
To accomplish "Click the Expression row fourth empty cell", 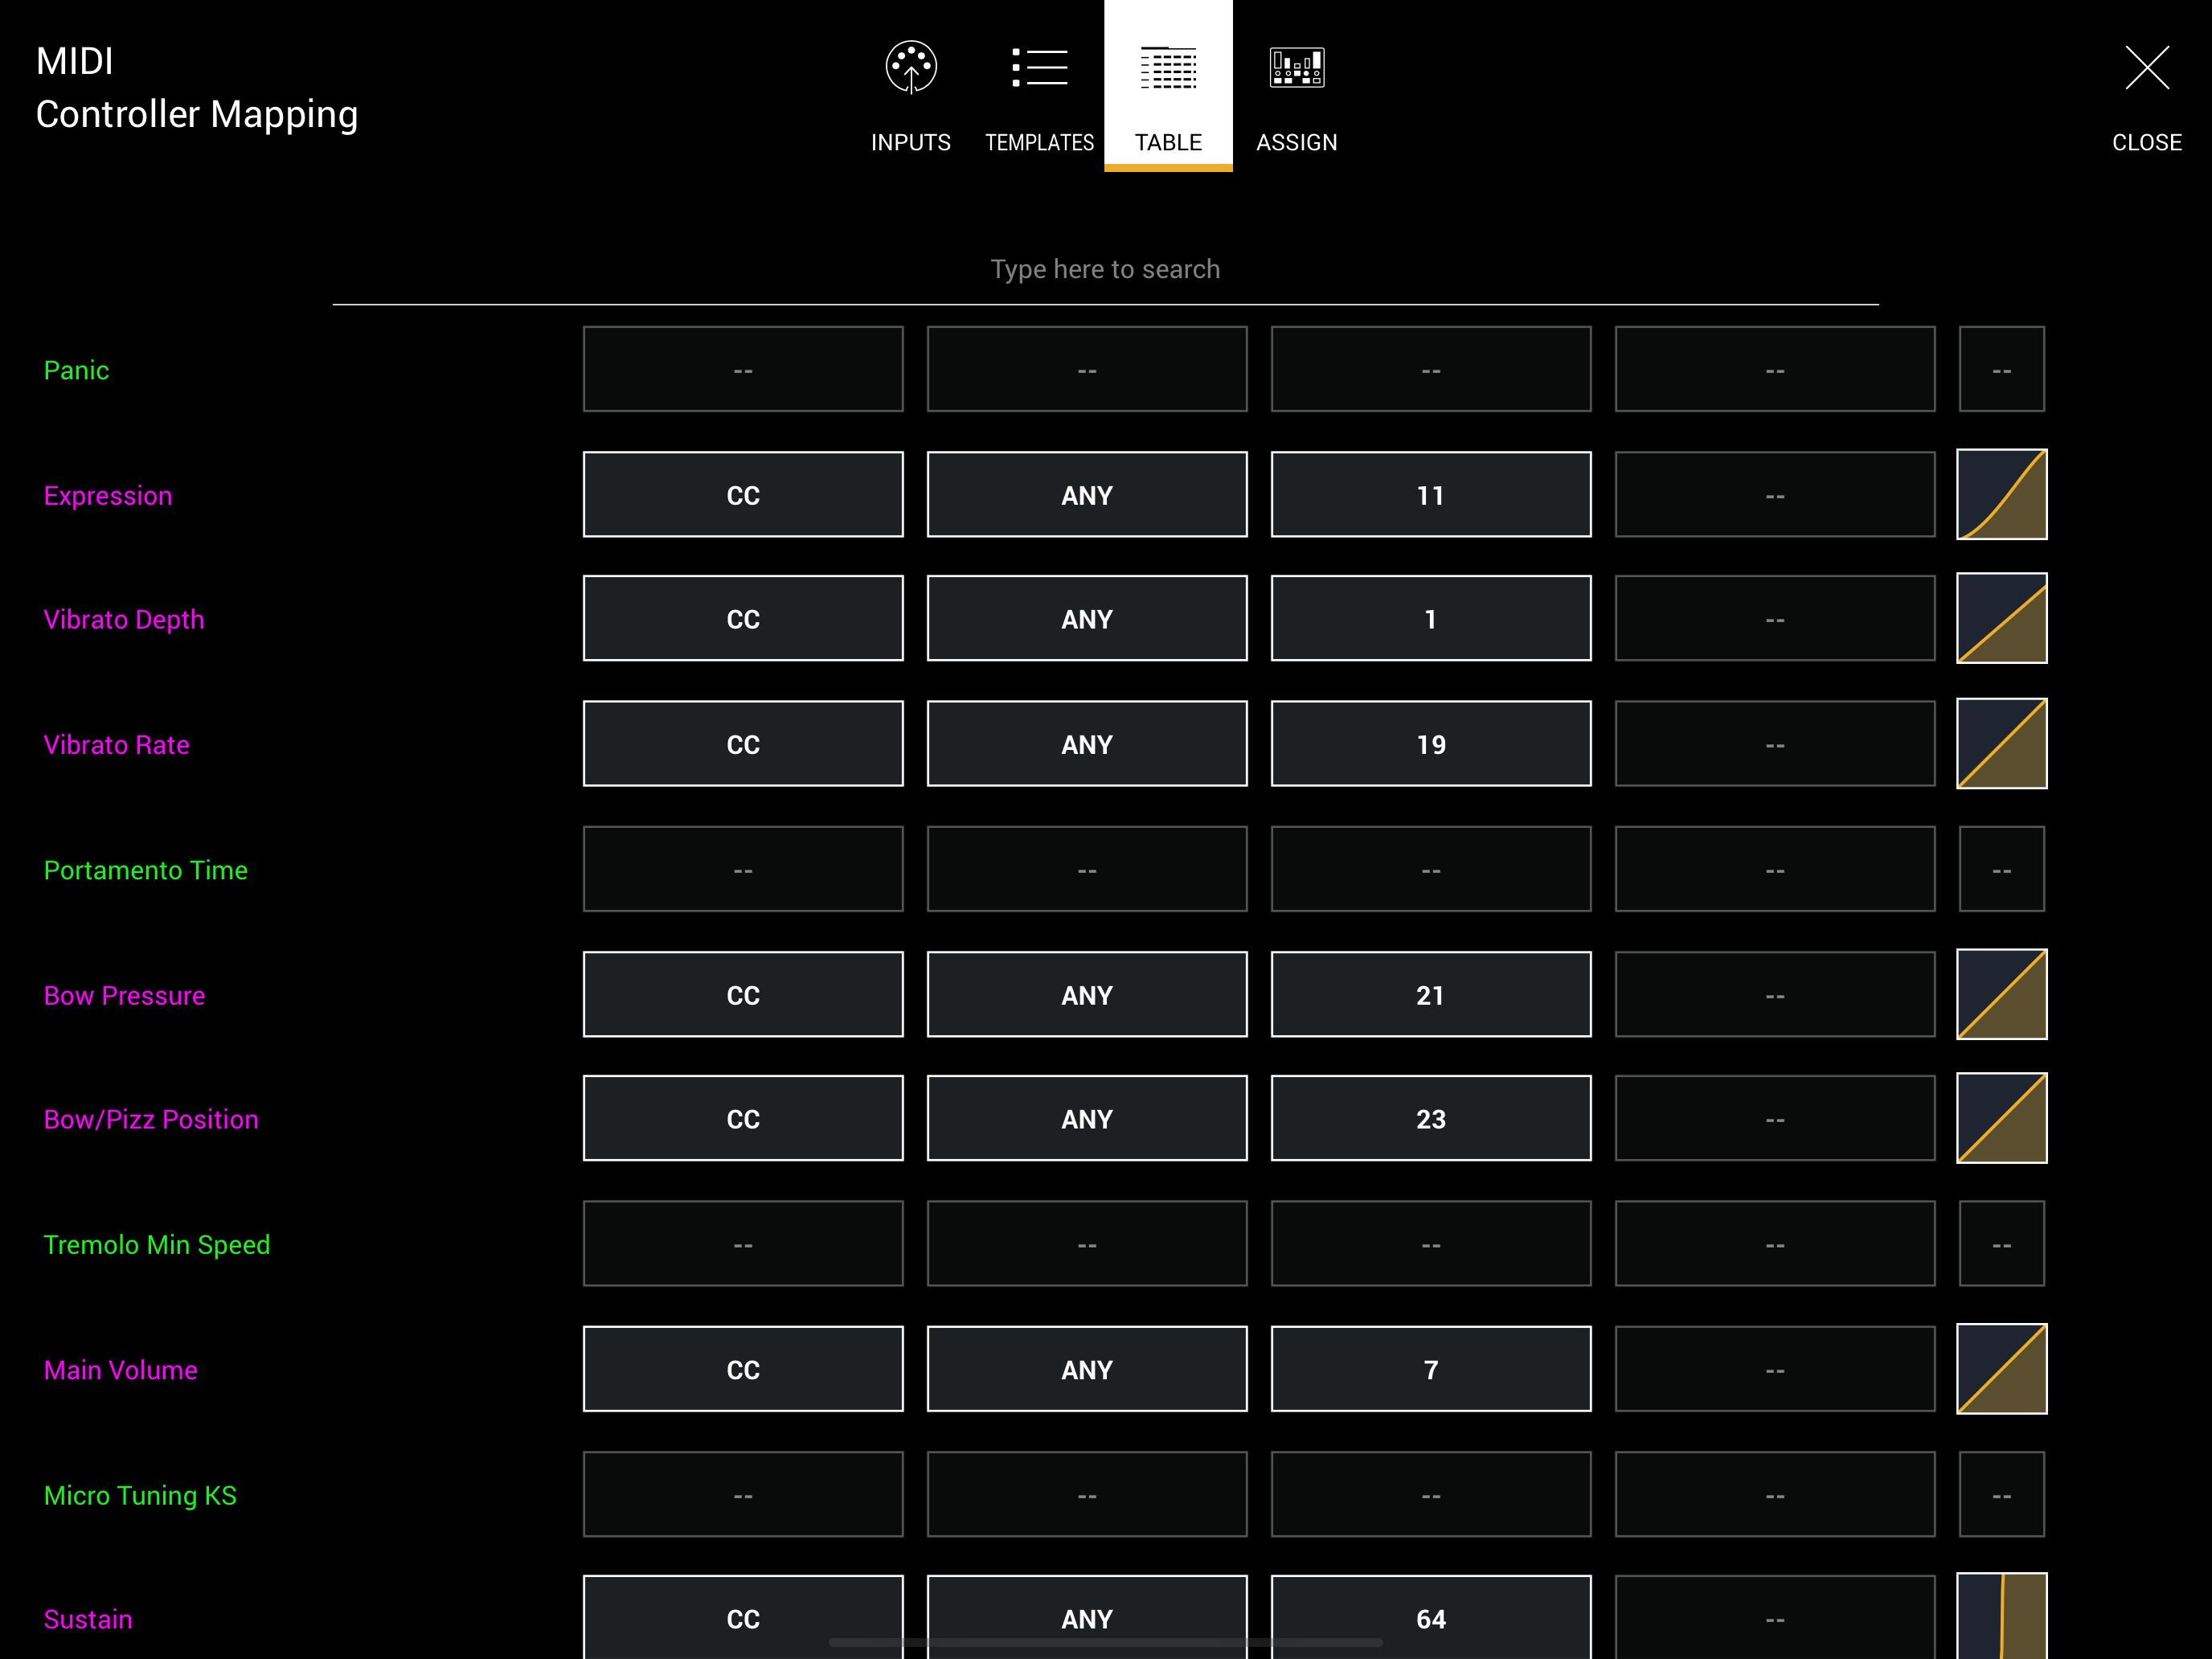I will [x=1775, y=494].
